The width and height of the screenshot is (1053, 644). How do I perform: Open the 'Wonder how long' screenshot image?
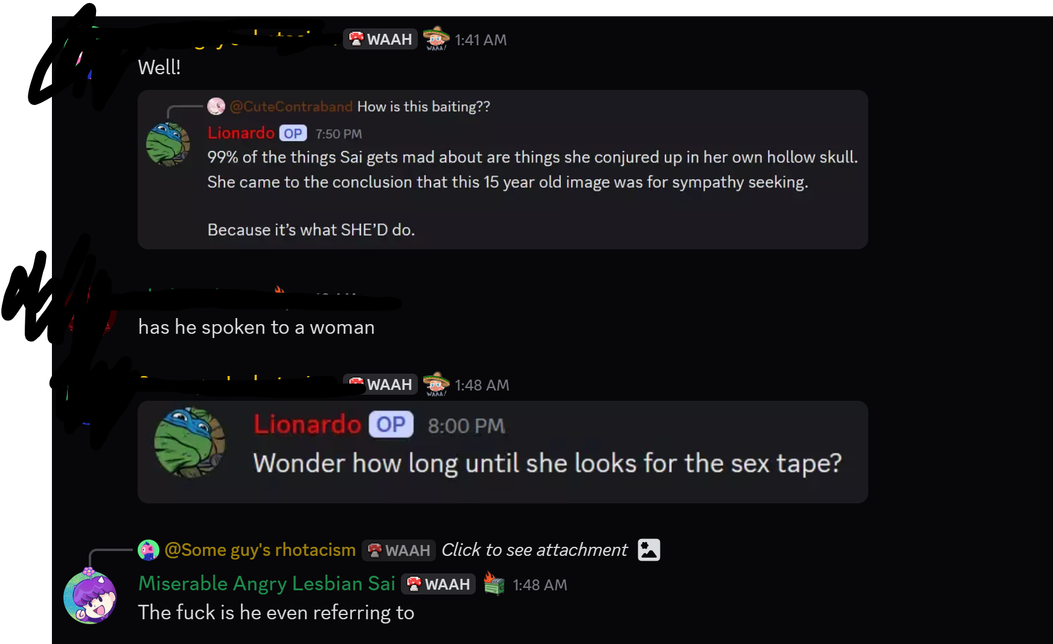503,452
